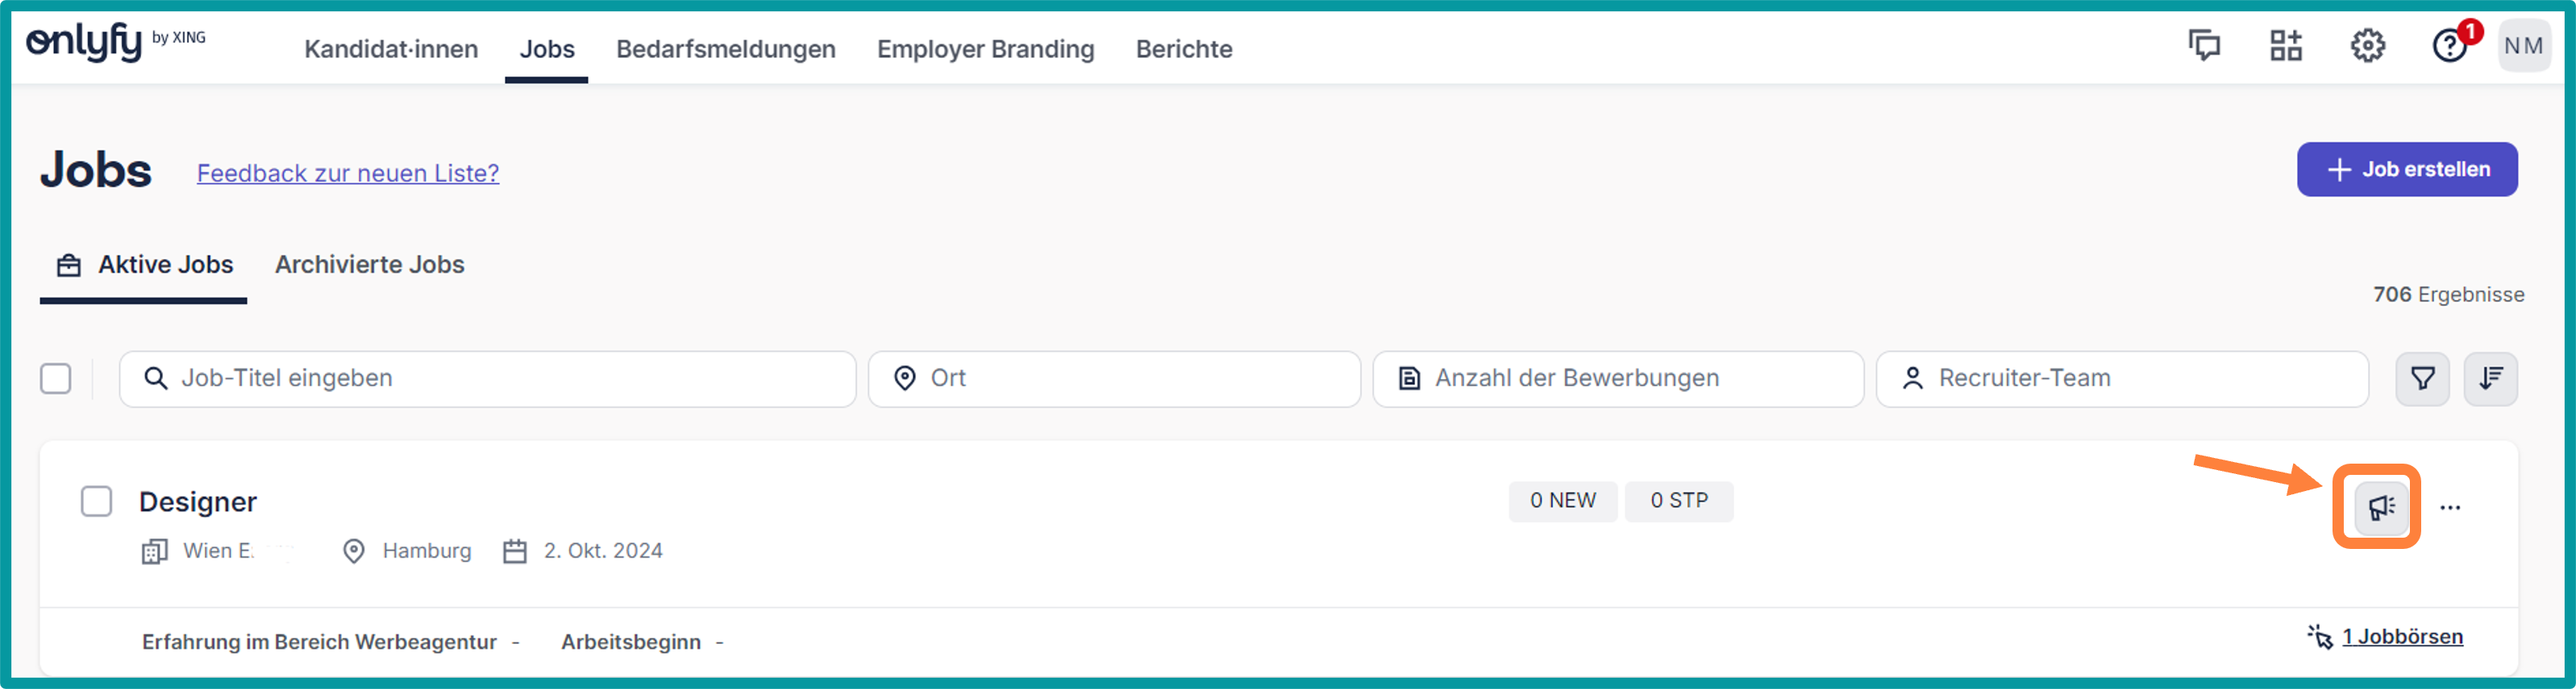This screenshot has height=689, width=2576.
Task: Open Feedback zur neuen Liste link
Action: point(348,173)
